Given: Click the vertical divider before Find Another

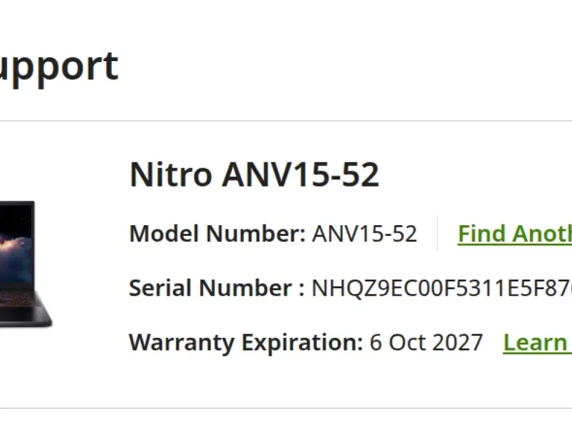Looking at the screenshot, I should [x=438, y=233].
